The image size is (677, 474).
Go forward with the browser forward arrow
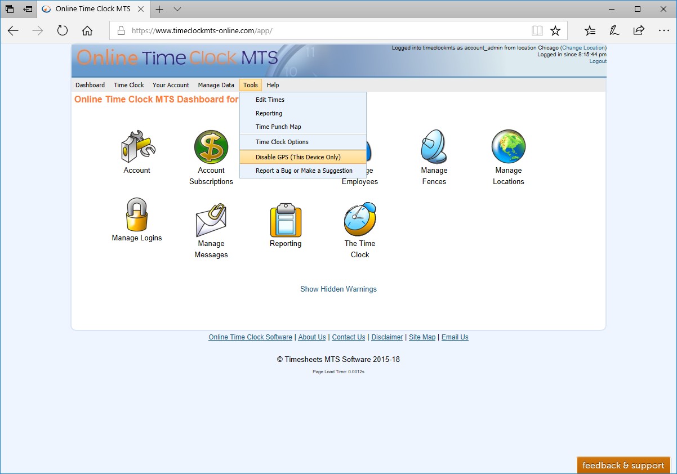pos(38,30)
